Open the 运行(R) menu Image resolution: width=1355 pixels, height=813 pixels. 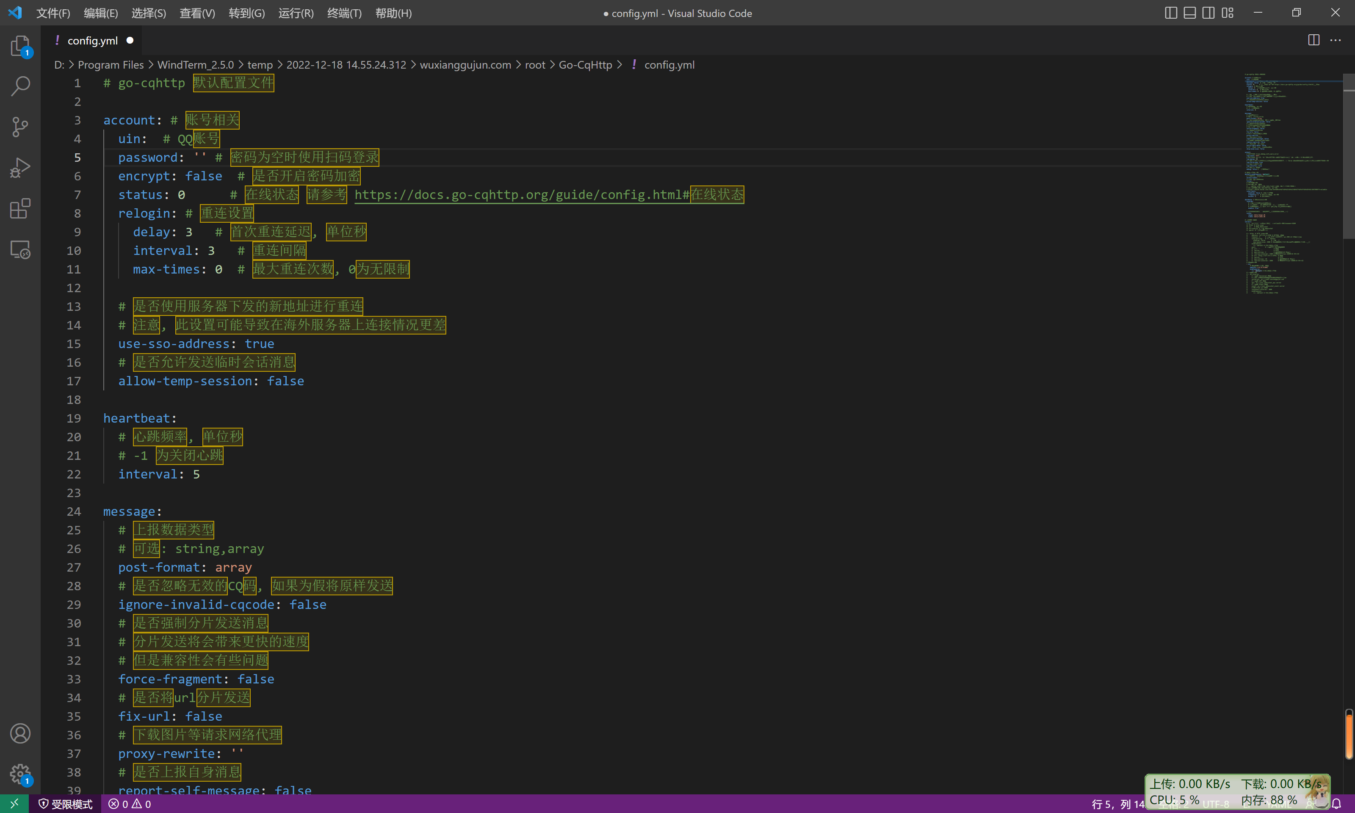pyautogui.click(x=295, y=13)
